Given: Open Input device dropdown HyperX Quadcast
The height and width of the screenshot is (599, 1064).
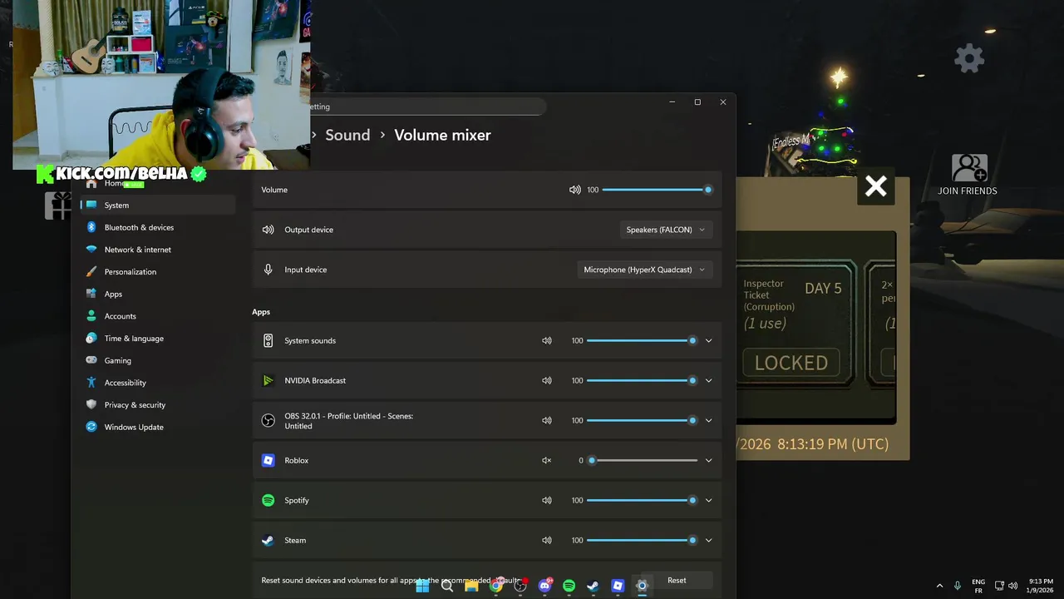Looking at the screenshot, I should click(x=644, y=270).
